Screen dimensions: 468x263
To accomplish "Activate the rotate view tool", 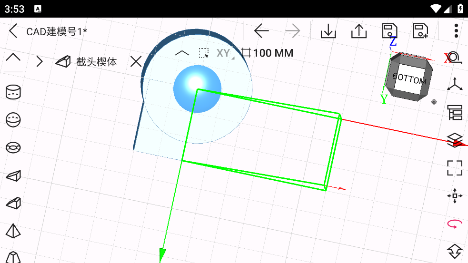I will coord(455,224).
